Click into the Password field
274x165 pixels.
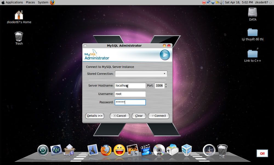click(x=130, y=103)
